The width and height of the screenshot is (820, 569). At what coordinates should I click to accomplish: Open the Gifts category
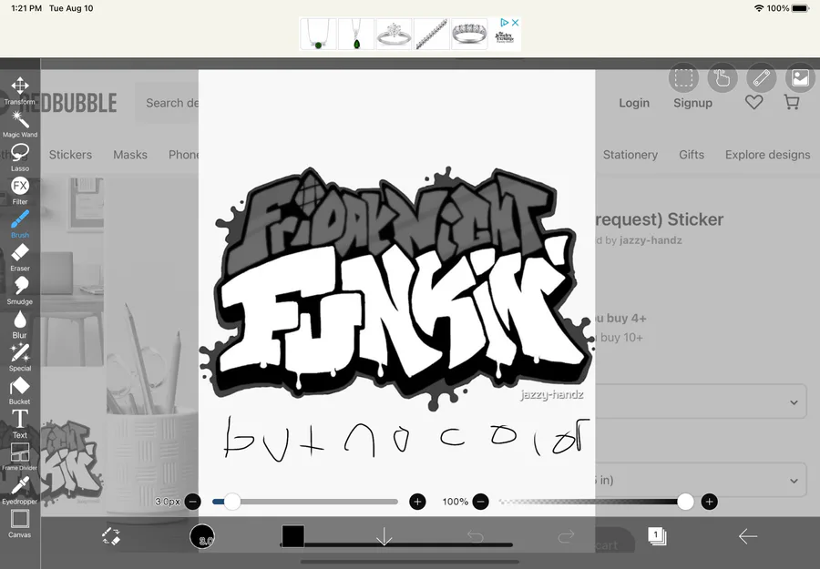(692, 155)
